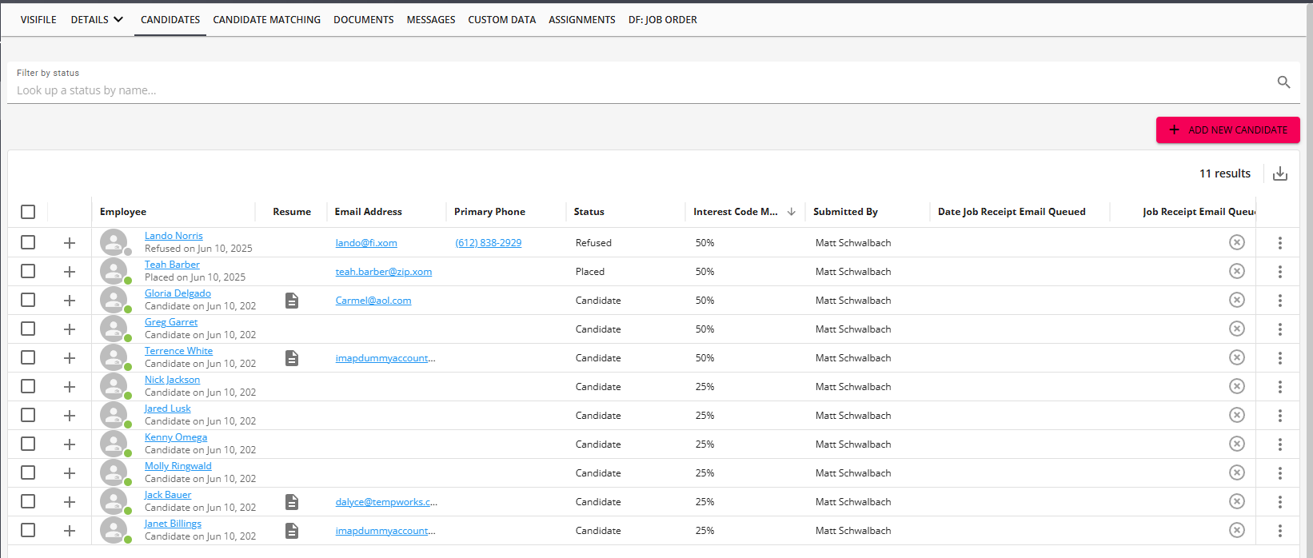Click the circled X icon in Teah Barber row
1313x558 pixels.
pyautogui.click(x=1237, y=271)
